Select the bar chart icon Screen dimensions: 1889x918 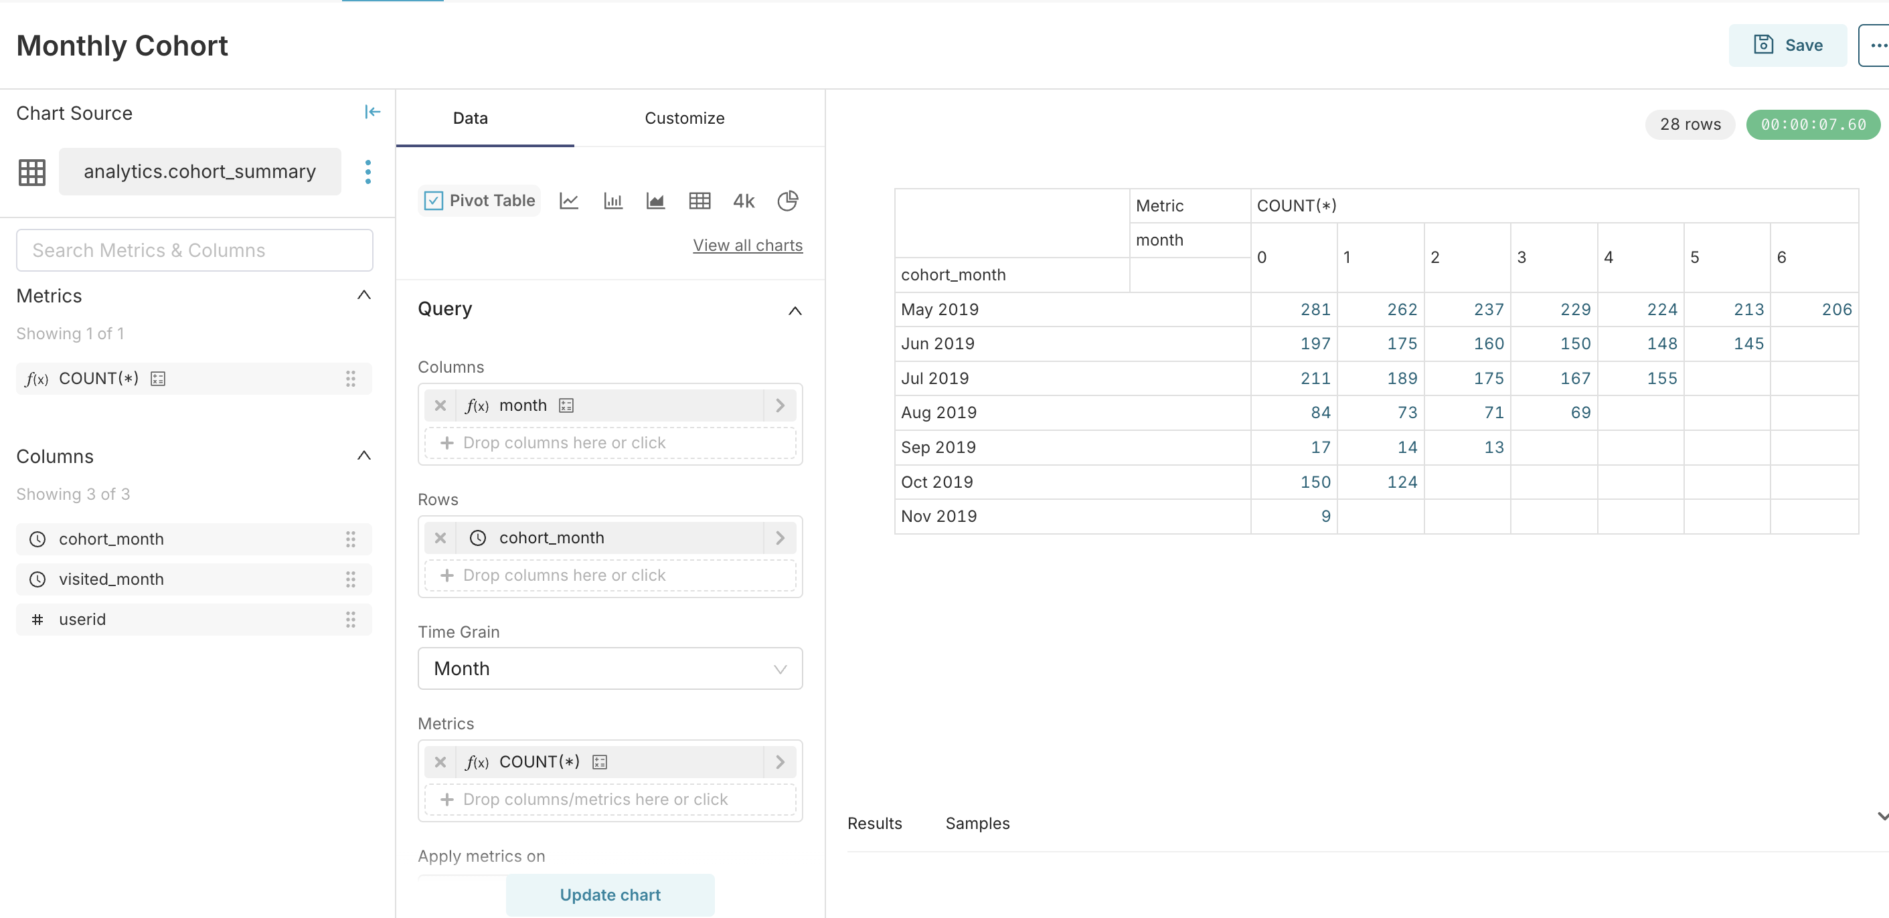tap(612, 201)
